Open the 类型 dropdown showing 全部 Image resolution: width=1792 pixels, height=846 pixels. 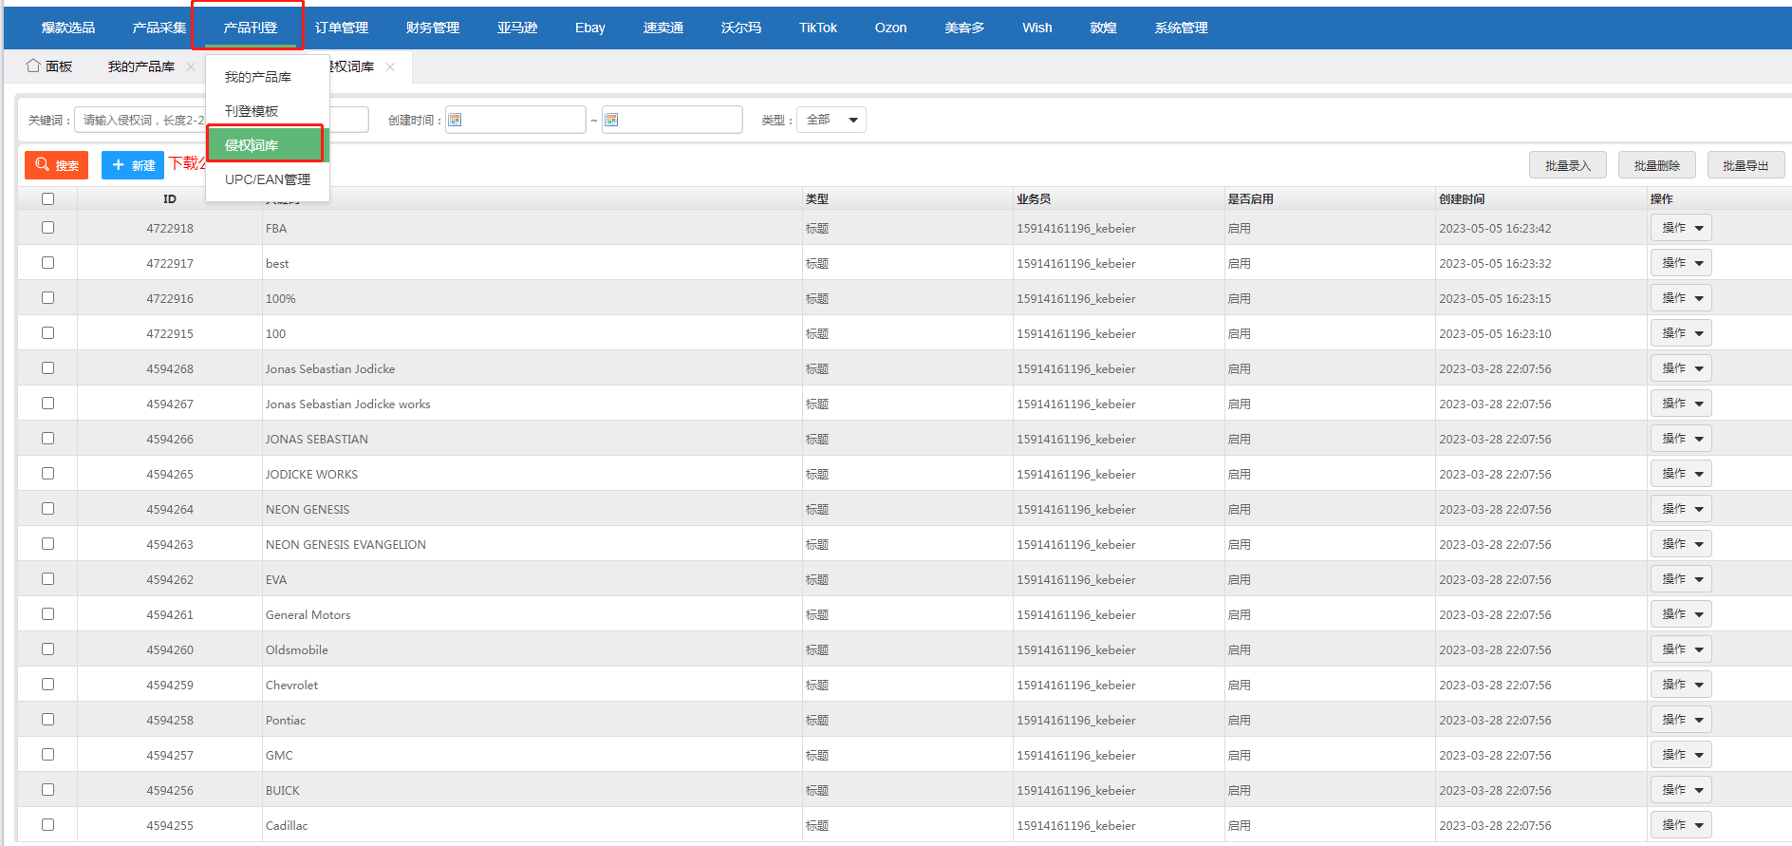click(831, 120)
